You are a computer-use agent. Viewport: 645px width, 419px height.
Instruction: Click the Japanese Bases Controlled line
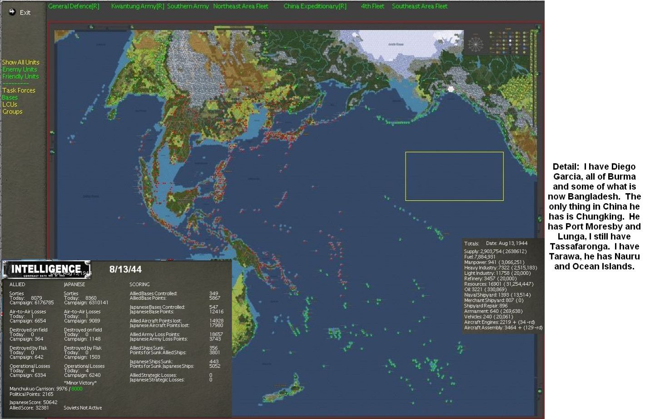(174, 307)
